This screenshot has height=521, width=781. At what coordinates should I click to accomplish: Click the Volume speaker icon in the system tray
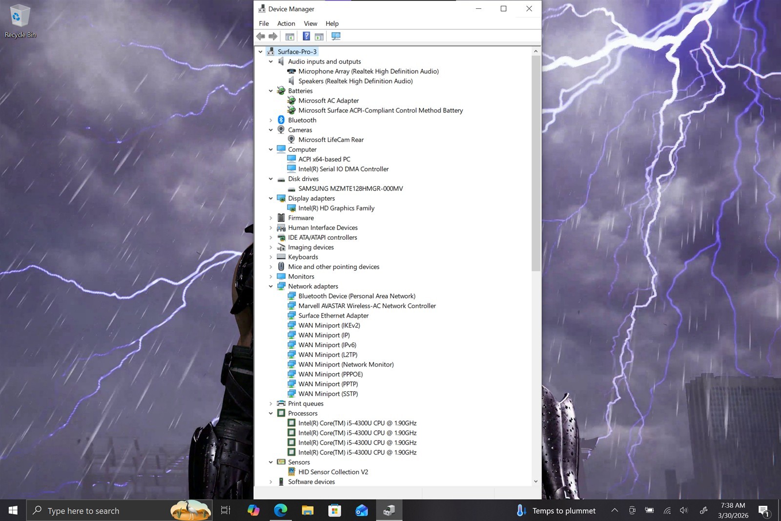tap(684, 510)
